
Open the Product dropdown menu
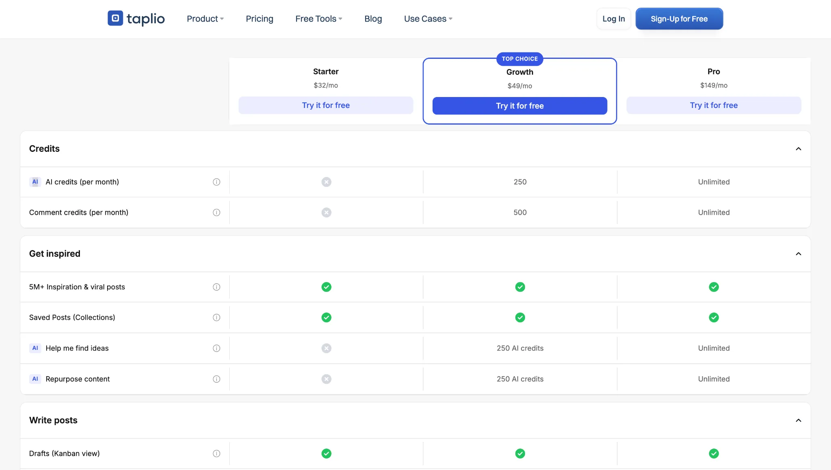[205, 19]
